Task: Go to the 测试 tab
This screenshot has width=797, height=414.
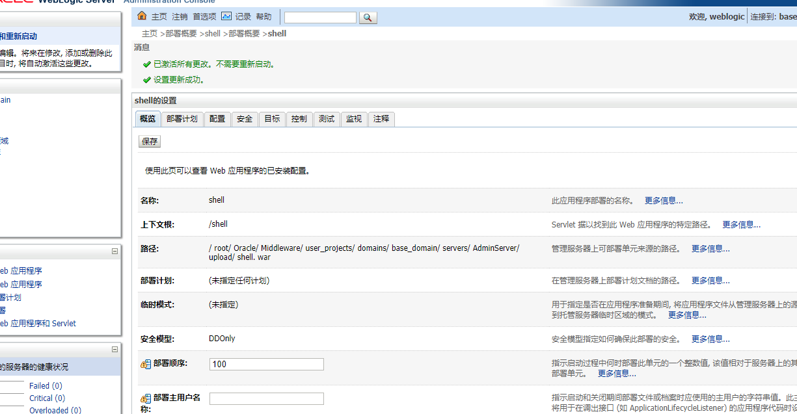Action: pos(327,119)
